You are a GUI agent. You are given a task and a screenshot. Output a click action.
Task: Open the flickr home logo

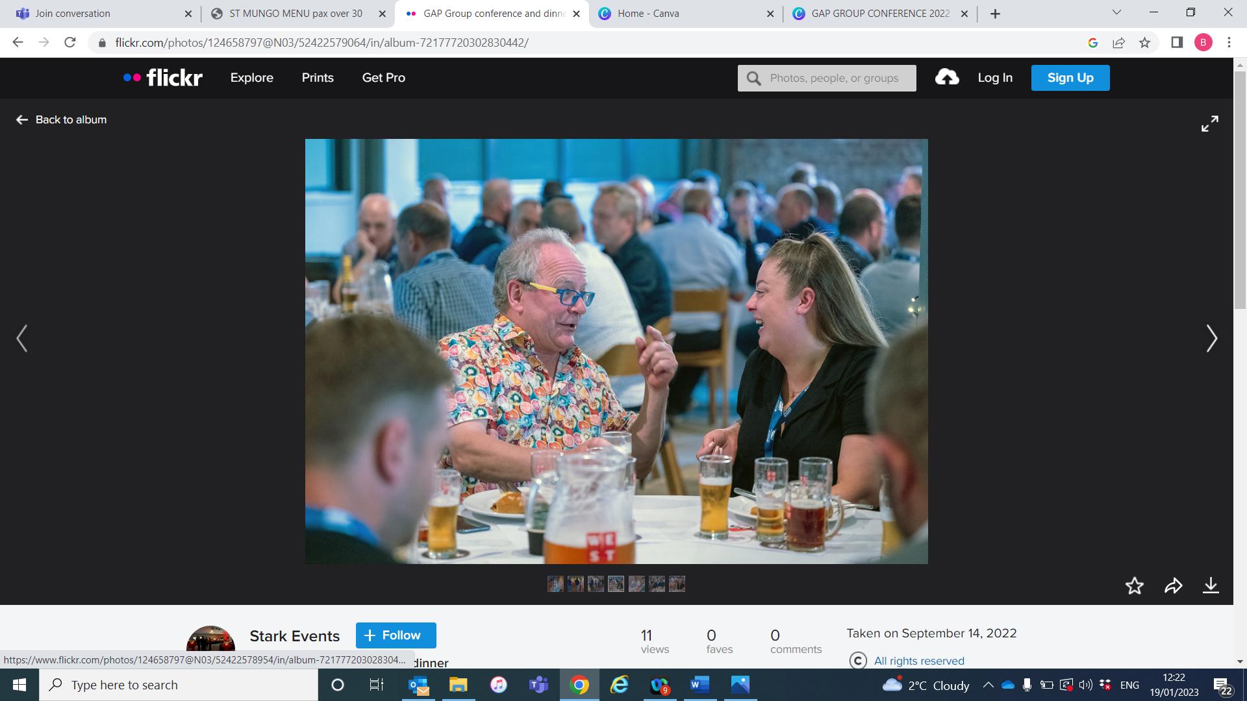point(163,78)
